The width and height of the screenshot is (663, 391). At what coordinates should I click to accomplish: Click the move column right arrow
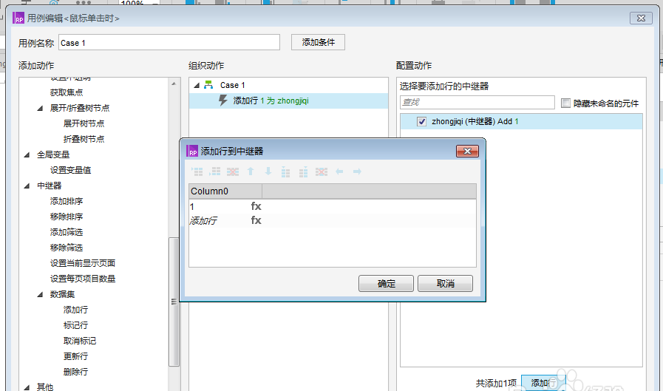tap(357, 171)
